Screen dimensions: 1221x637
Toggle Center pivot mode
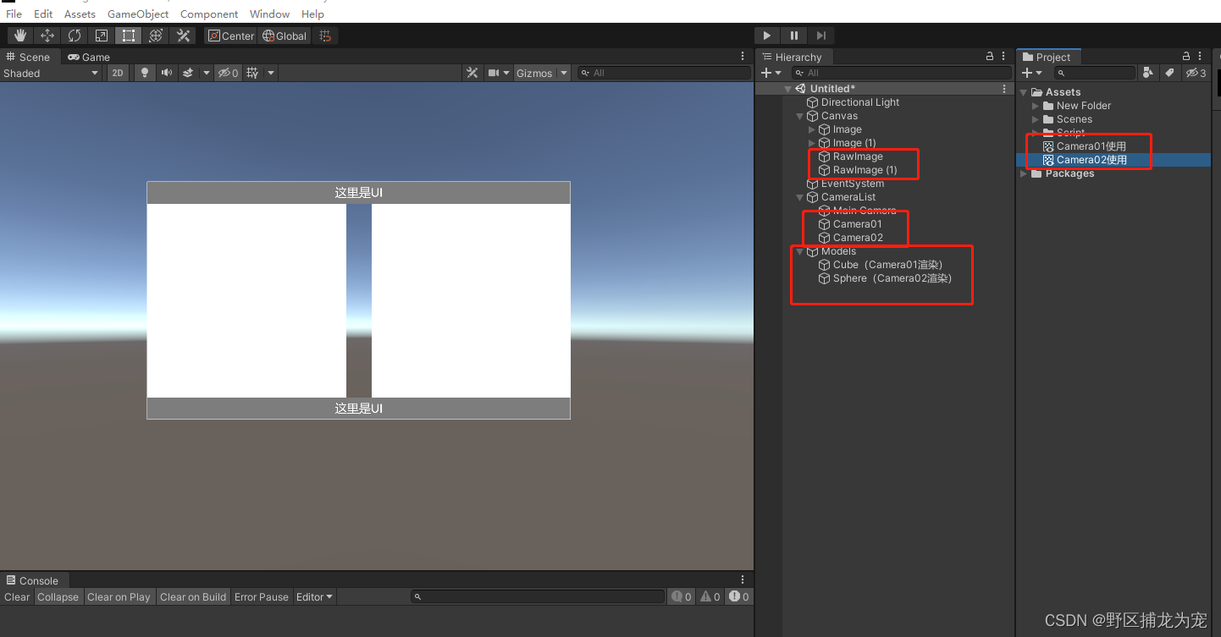click(230, 36)
